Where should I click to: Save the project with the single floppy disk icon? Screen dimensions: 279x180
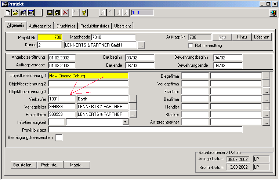coord(50,13)
